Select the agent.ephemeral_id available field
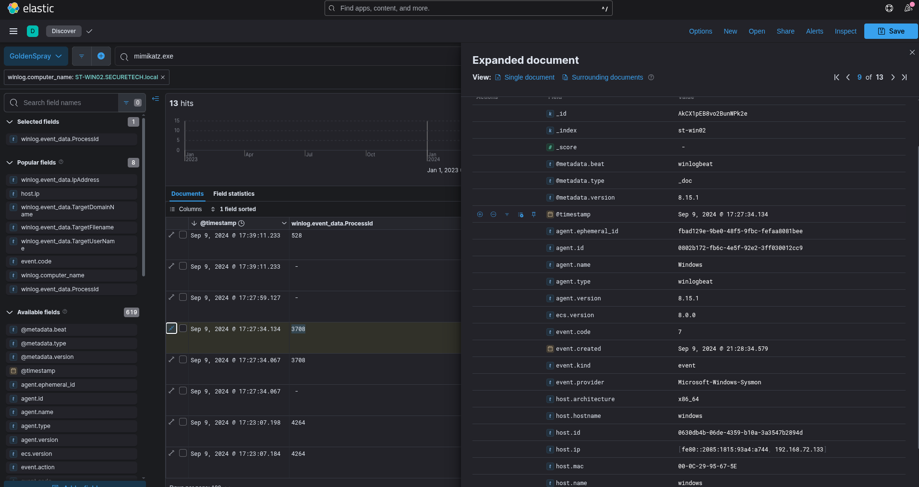Screen dimensions: 919x487 [x=72, y=385]
